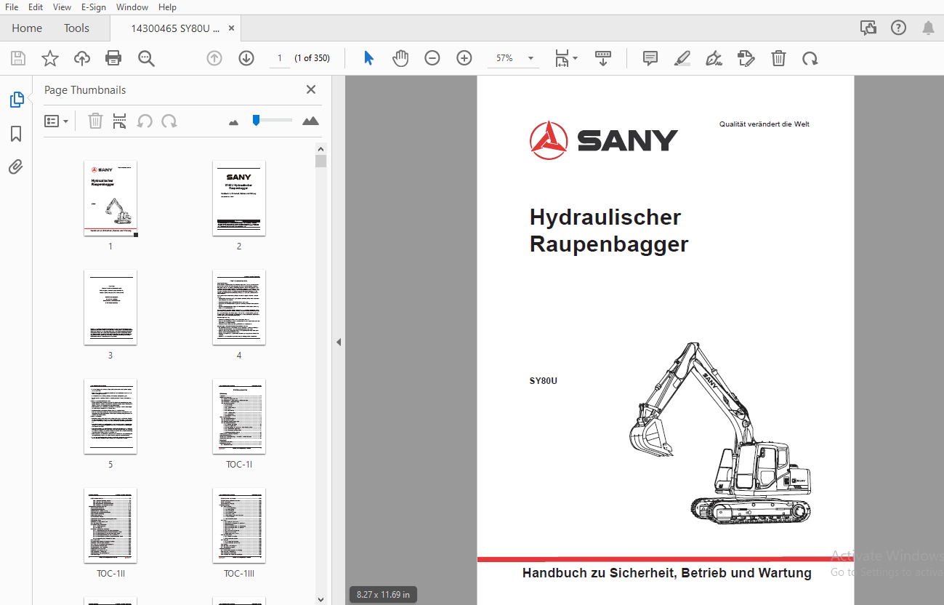Open the sign document pen tool
Viewport: 944px width, 605px height.
point(714,58)
